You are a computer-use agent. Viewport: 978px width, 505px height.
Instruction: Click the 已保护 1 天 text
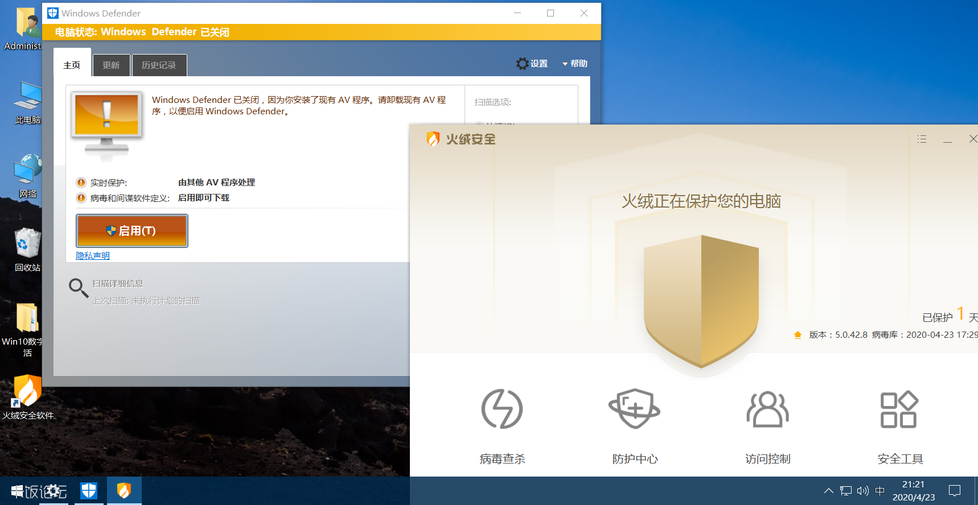click(950, 315)
